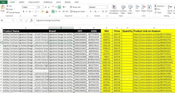Open Conditional Formatting menu
The width and height of the screenshot is (175, 93).
click(114, 9)
